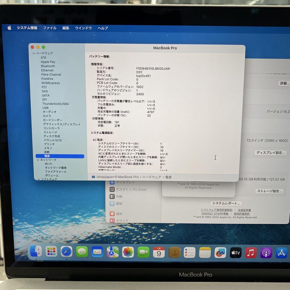Click ハードウェア in the path bar
290x290 pixels.
click(152, 177)
